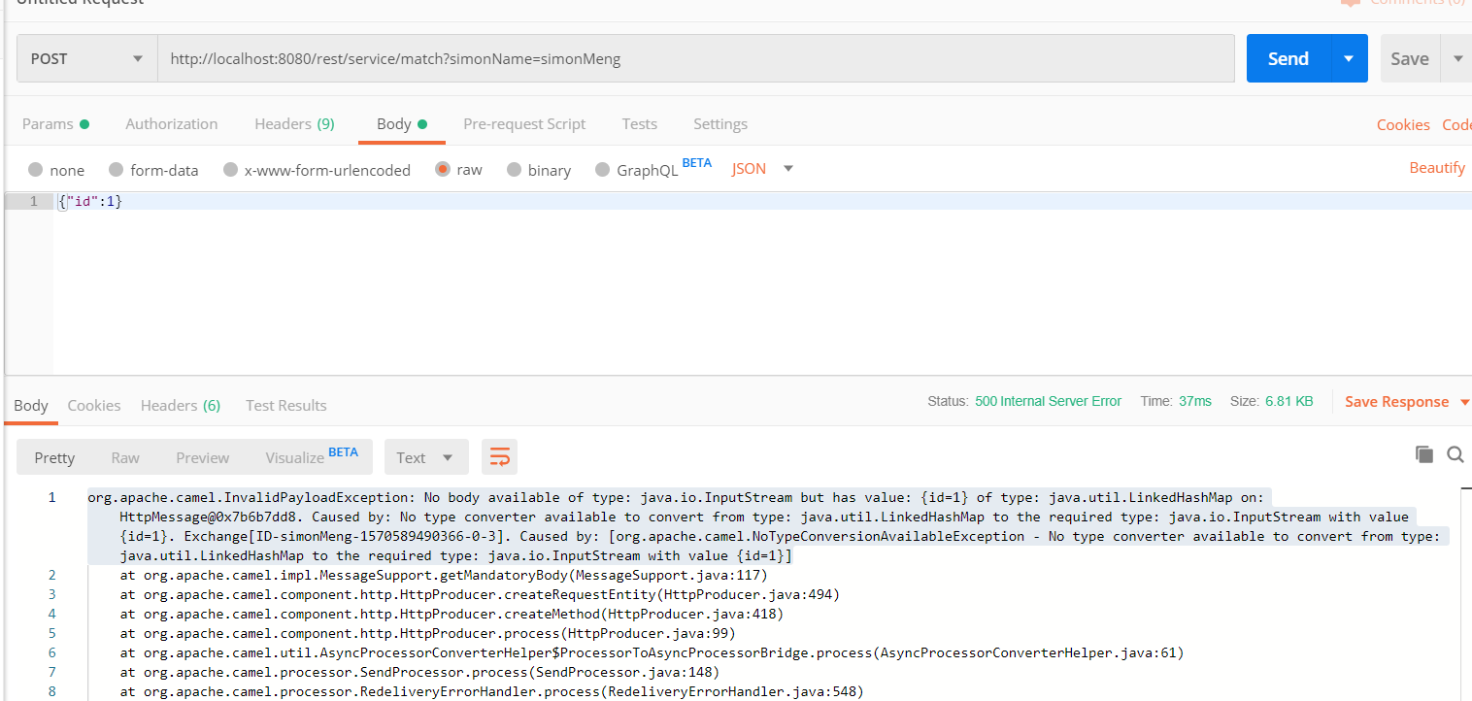Select the Preview response tab
1472x701 pixels.
point(202,456)
